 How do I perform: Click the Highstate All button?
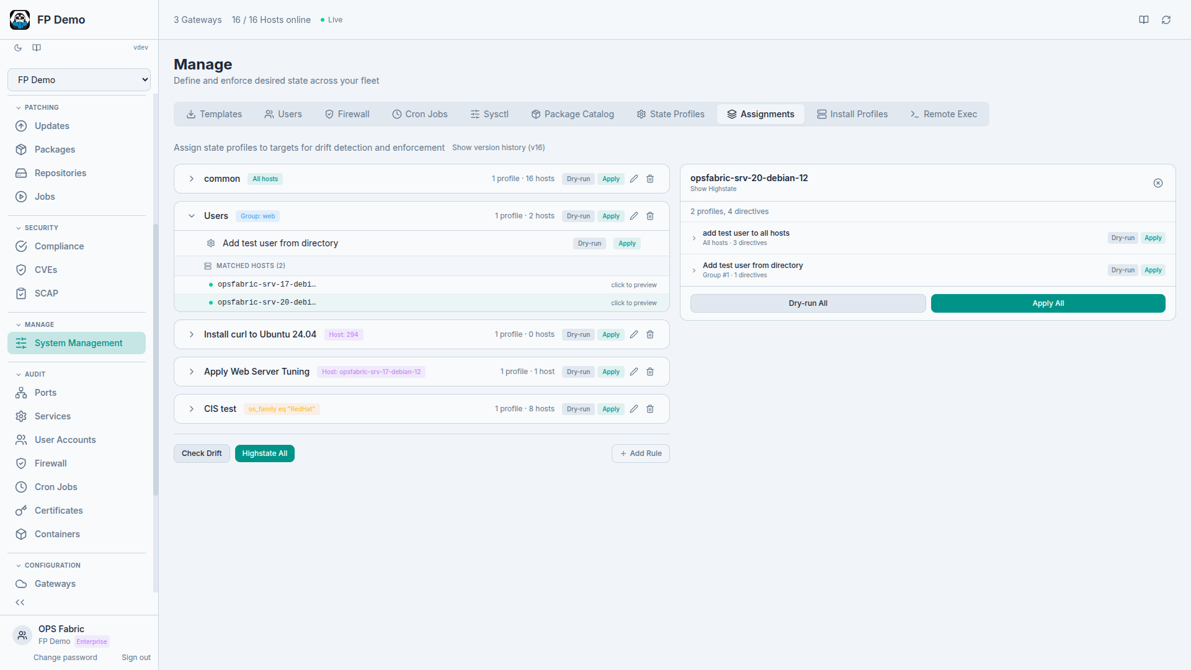click(x=264, y=453)
